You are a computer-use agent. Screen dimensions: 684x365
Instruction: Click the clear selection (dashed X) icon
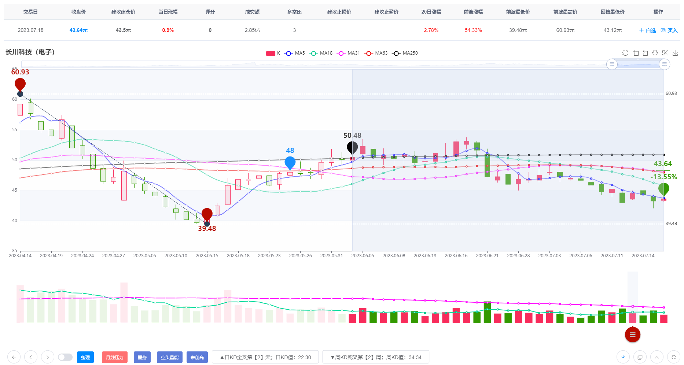[x=665, y=53]
